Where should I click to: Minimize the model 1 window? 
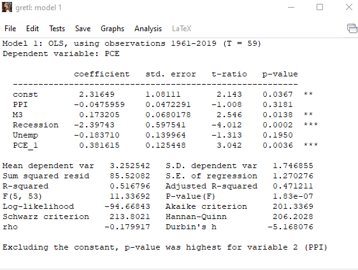tap(291, 7)
